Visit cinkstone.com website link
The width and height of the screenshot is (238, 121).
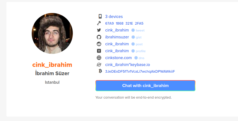pos(118,58)
